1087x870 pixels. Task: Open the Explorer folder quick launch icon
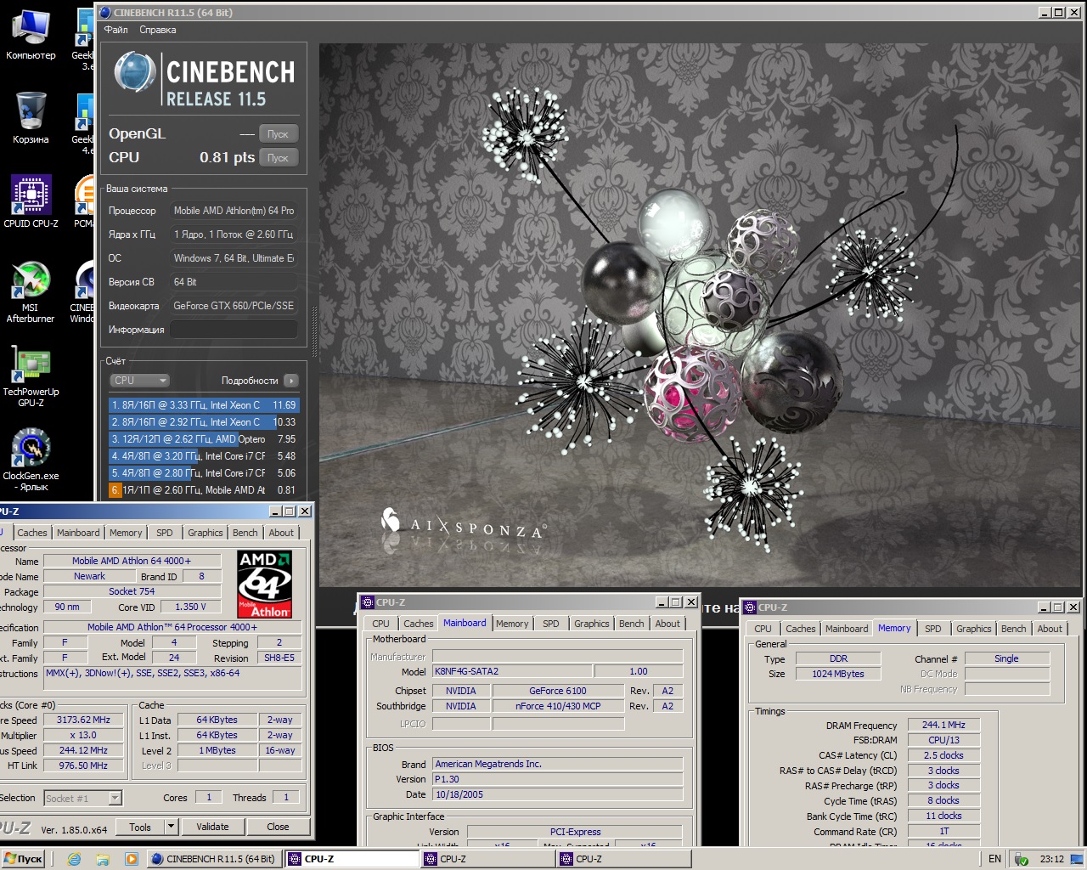coord(103,859)
